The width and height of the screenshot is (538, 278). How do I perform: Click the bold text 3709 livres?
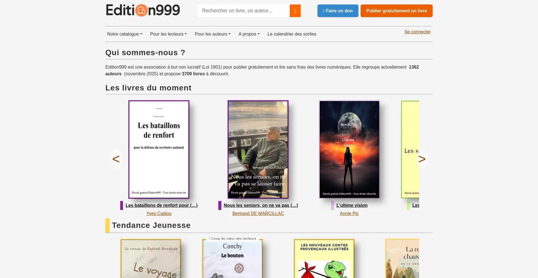(x=193, y=74)
